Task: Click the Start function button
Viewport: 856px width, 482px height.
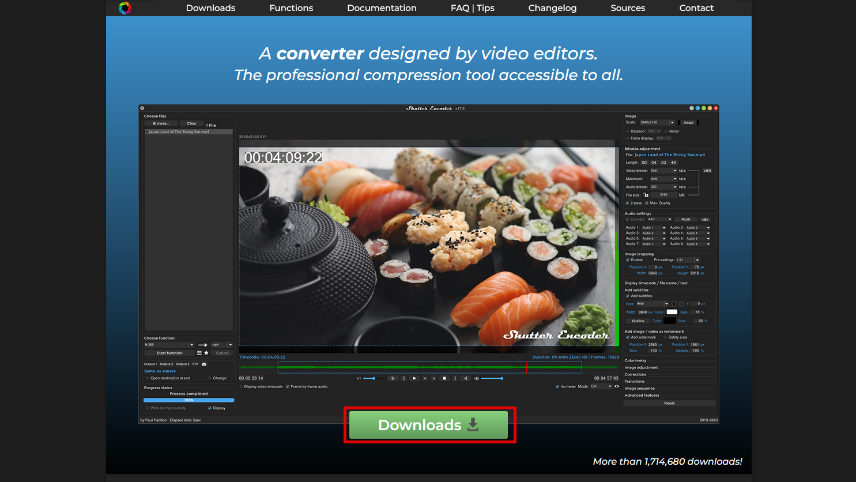Action: pos(169,353)
